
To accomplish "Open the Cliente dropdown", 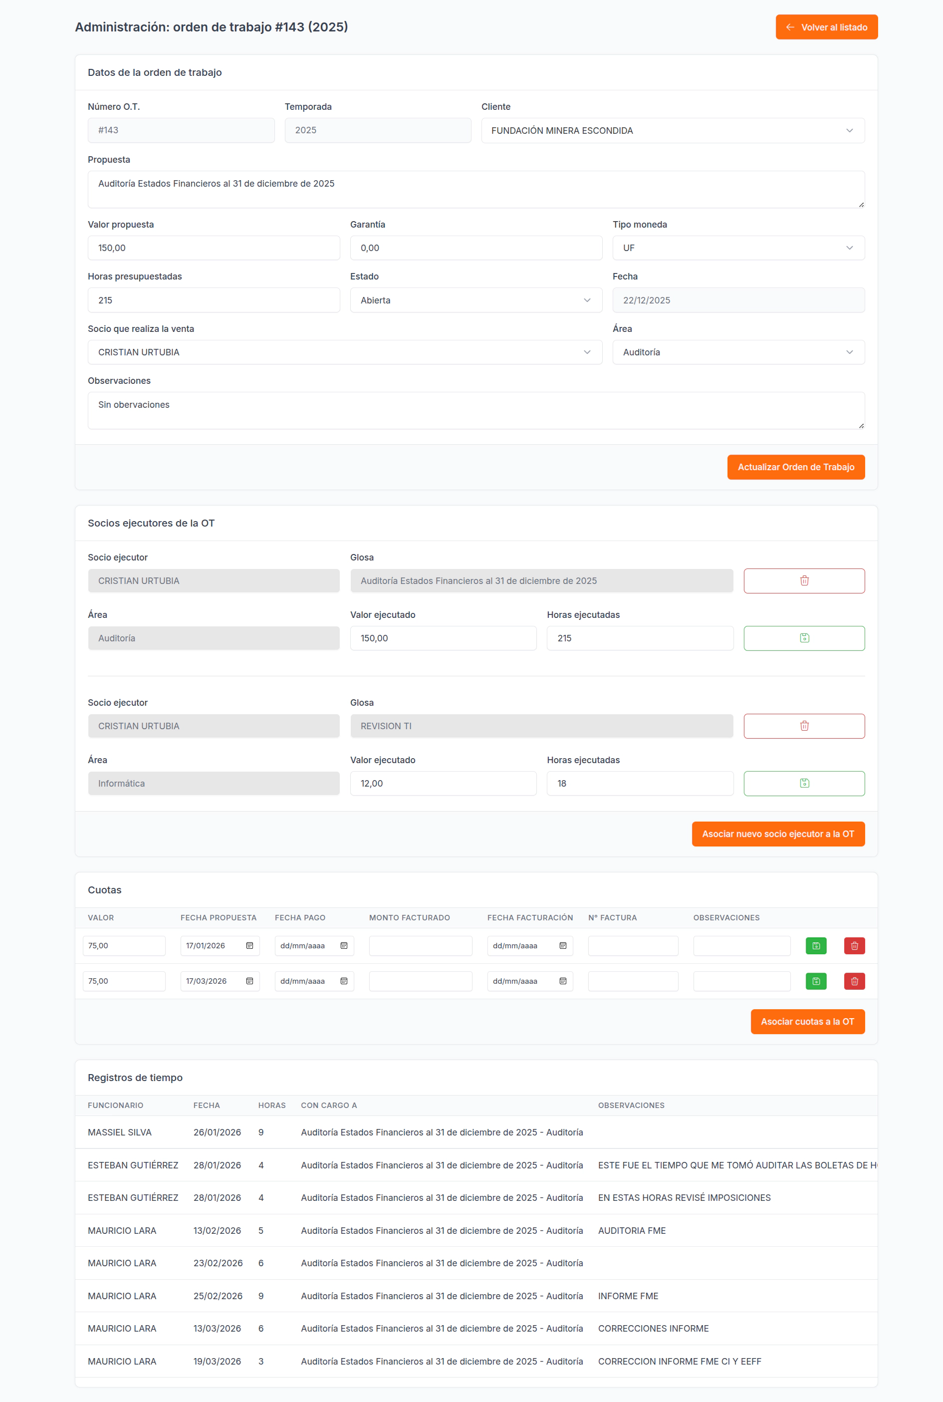I will pos(673,130).
